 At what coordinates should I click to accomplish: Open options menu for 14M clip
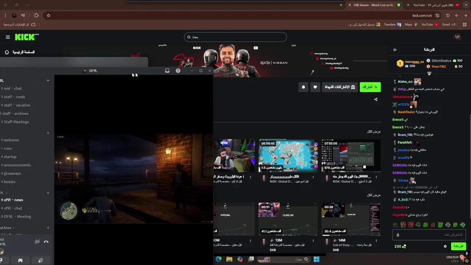coord(376,240)
